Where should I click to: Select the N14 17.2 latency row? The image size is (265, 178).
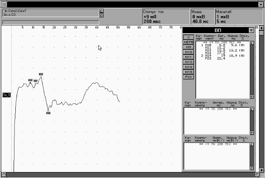click(223, 53)
